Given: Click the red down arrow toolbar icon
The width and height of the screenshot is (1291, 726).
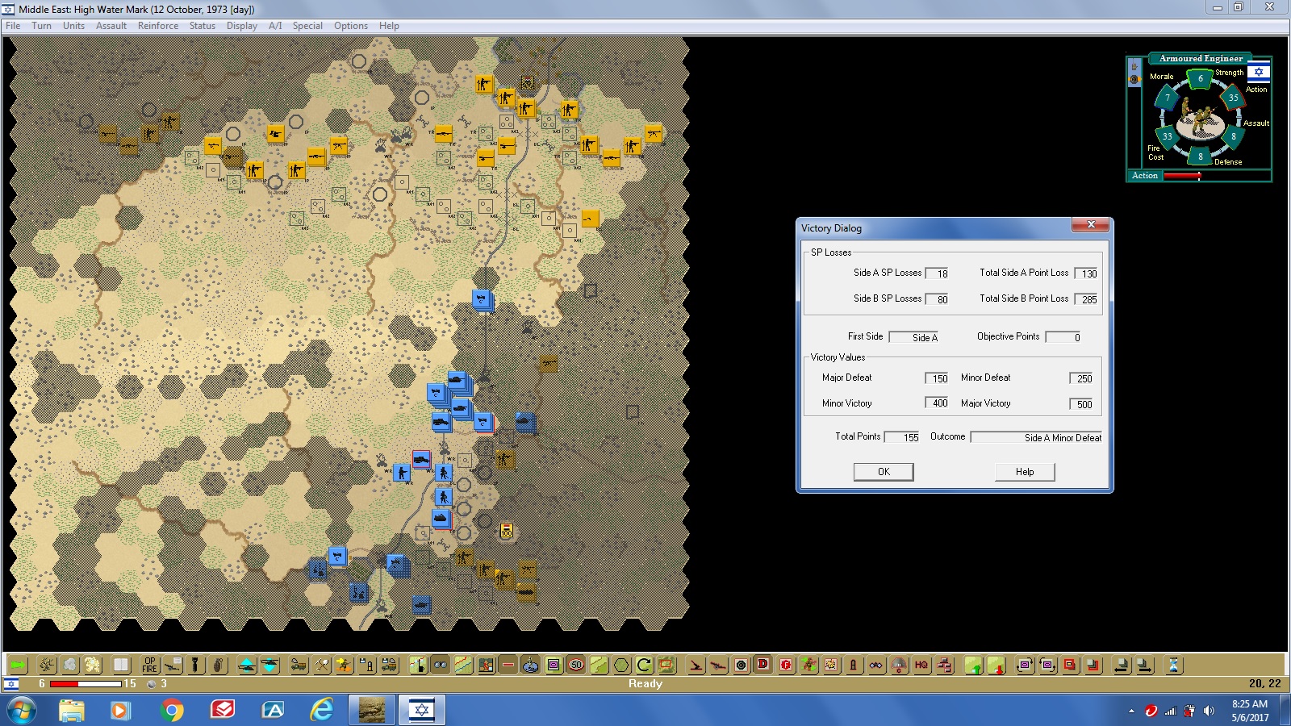Looking at the screenshot, I should [996, 665].
